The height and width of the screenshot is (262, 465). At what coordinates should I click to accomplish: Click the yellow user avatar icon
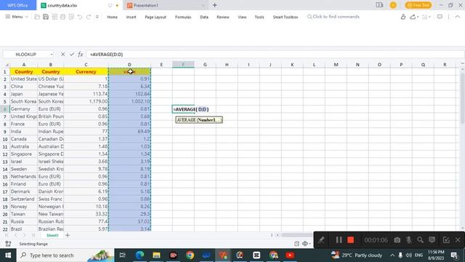pyautogui.click(x=393, y=5)
